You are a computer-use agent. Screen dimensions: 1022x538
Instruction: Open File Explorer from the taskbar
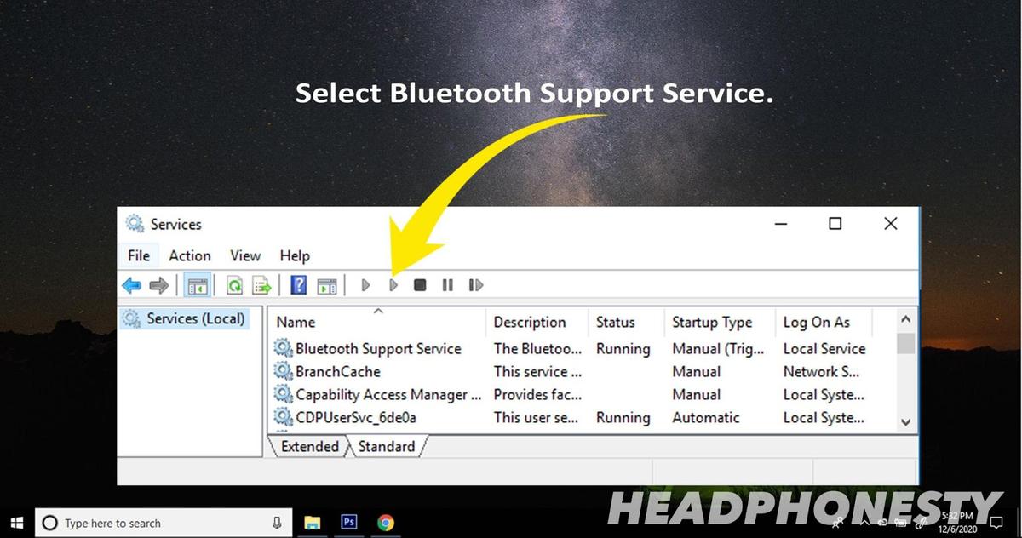point(313,523)
